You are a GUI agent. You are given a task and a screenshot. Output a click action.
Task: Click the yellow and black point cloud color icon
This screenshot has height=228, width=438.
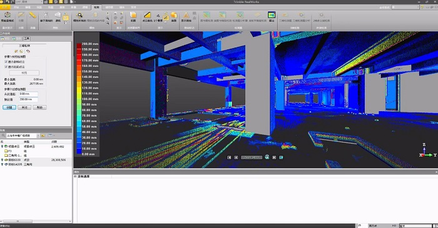pyautogui.click(x=147, y=15)
